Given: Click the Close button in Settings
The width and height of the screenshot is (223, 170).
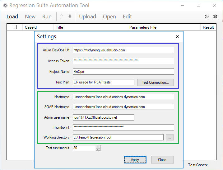Looking at the screenshot, I should [162, 160].
